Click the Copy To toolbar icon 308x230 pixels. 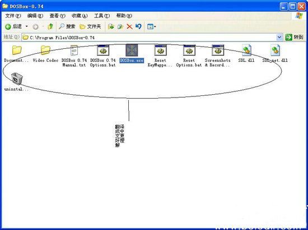click(120, 26)
